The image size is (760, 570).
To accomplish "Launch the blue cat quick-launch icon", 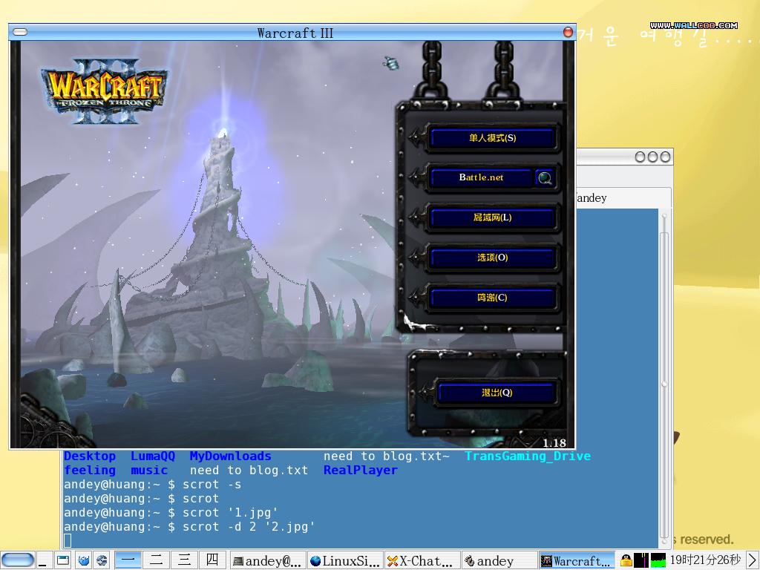I will pyautogui.click(x=83, y=561).
